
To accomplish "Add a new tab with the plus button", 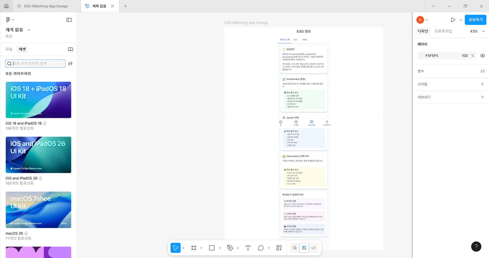I will pos(125,6).
